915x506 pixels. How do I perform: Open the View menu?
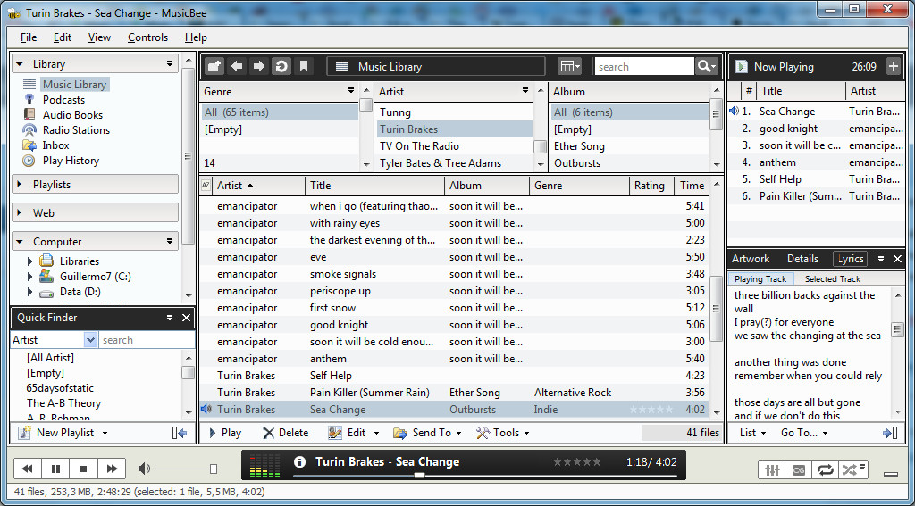99,37
